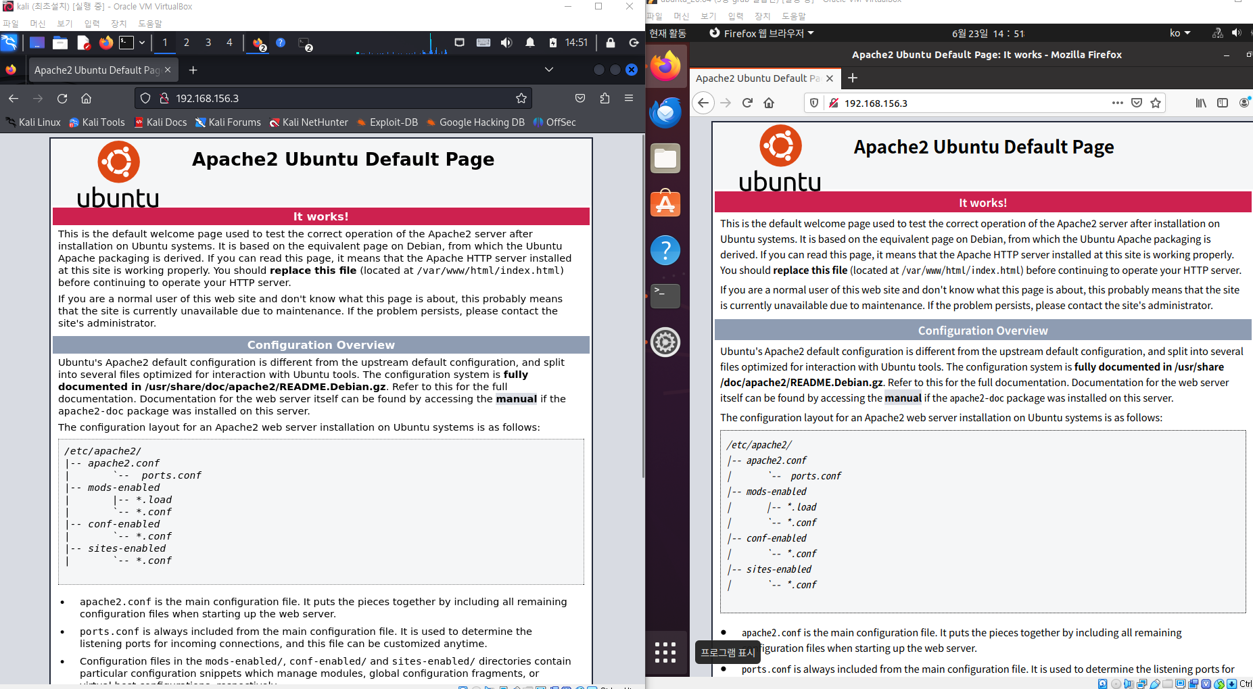Open a new tab in Kali Firefox

pyautogui.click(x=193, y=70)
